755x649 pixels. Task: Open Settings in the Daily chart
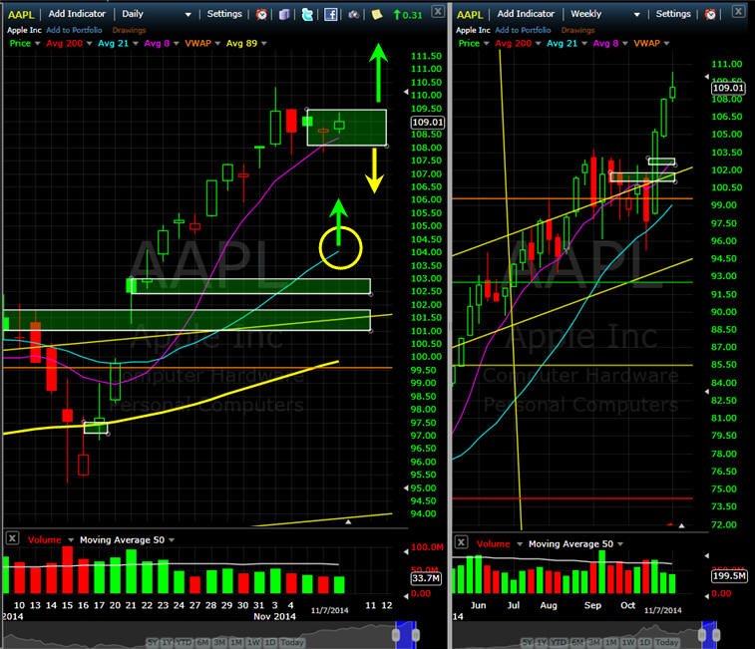point(224,14)
